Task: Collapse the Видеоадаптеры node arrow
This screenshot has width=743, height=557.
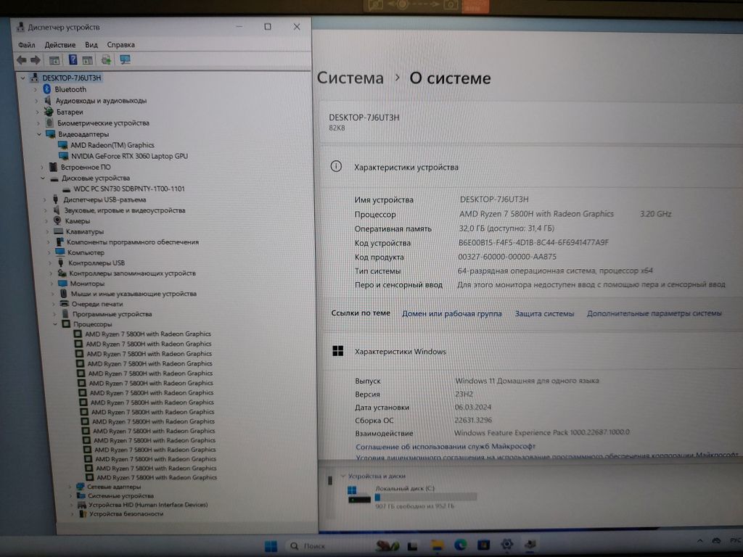Action: click(39, 134)
